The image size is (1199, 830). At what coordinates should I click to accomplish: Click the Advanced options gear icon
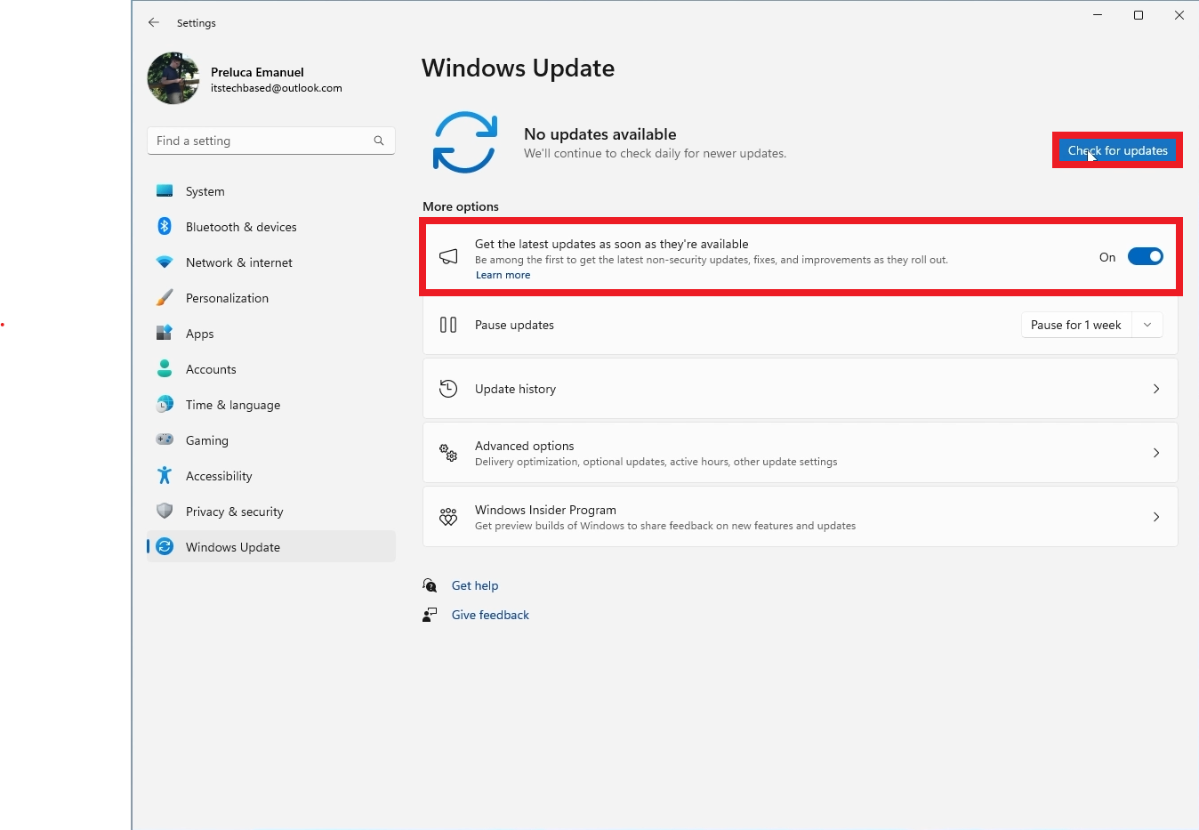tap(447, 452)
